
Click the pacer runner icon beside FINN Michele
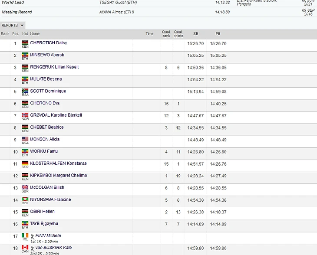[x=33, y=235]
